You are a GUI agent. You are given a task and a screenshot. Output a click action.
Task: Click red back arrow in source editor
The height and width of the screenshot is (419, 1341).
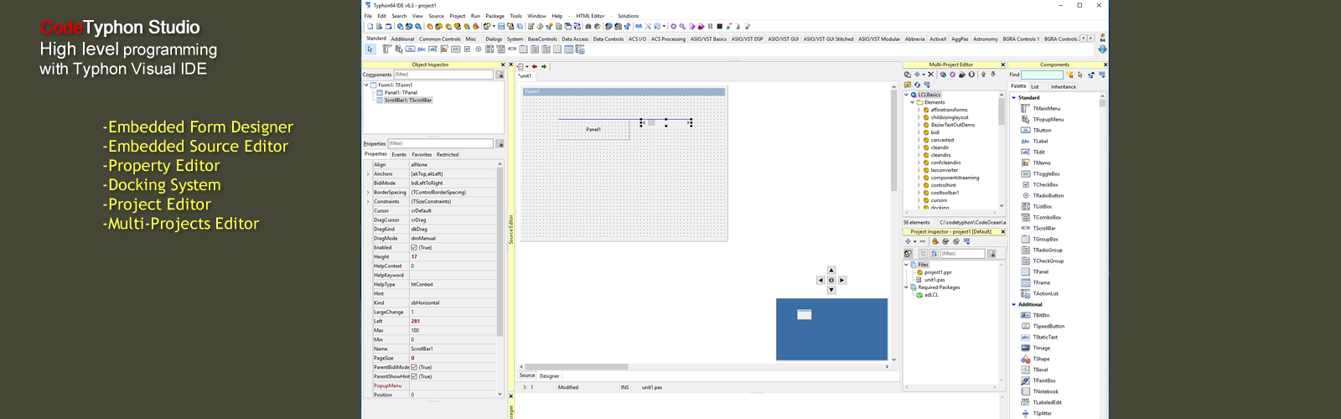pos(535,66)
